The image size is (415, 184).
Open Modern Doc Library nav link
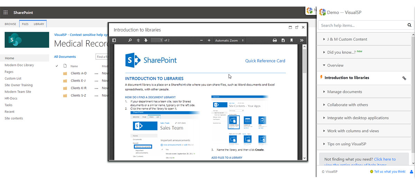(19, 65)
